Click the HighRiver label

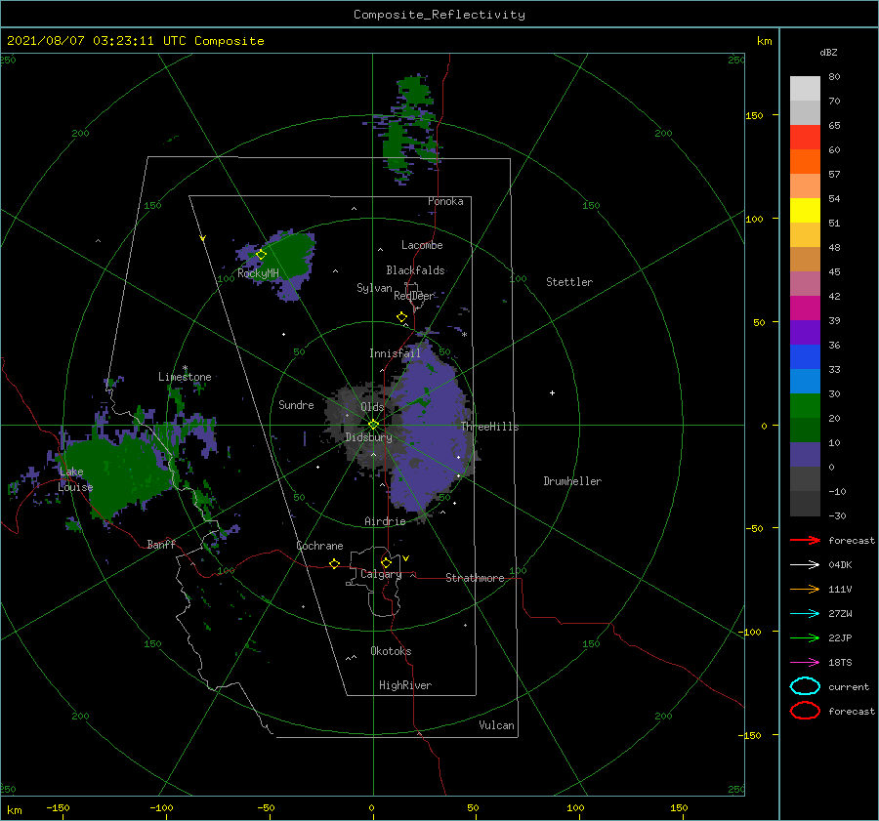[405, 685]
